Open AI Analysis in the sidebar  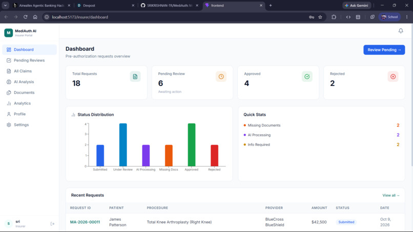click(29, 82)
